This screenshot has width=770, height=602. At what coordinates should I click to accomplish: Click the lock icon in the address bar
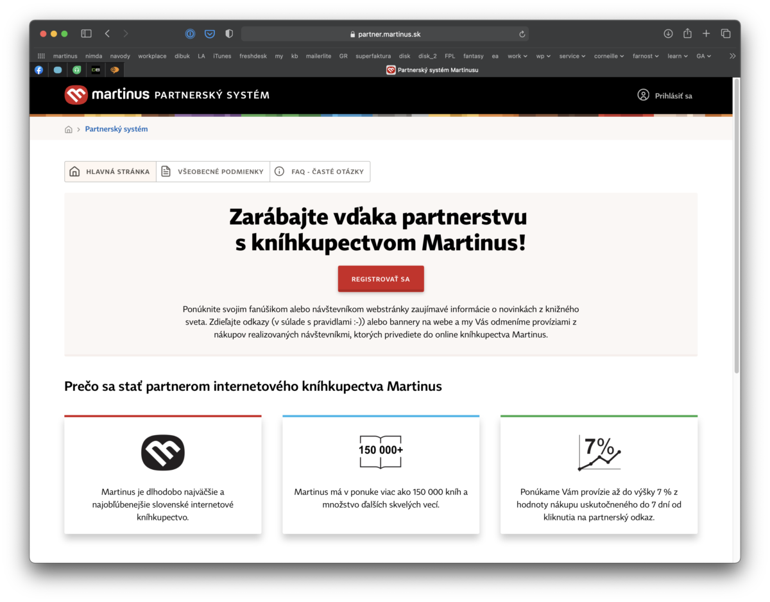pos(352,34)
